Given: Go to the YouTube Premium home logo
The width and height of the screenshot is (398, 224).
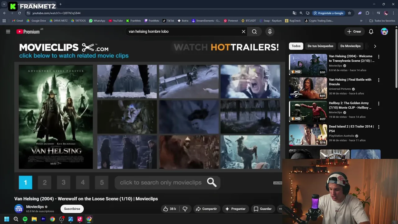Looking at the screenshot, I should coord(29,31).
